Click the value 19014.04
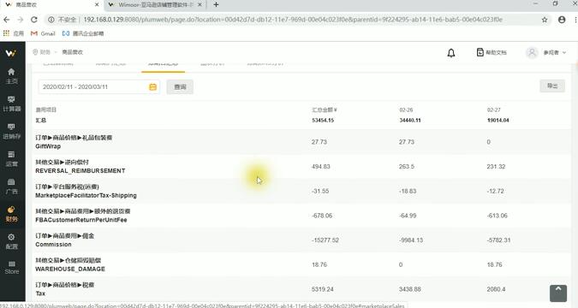Screen dimensions: 578x308 click(498, 120)
